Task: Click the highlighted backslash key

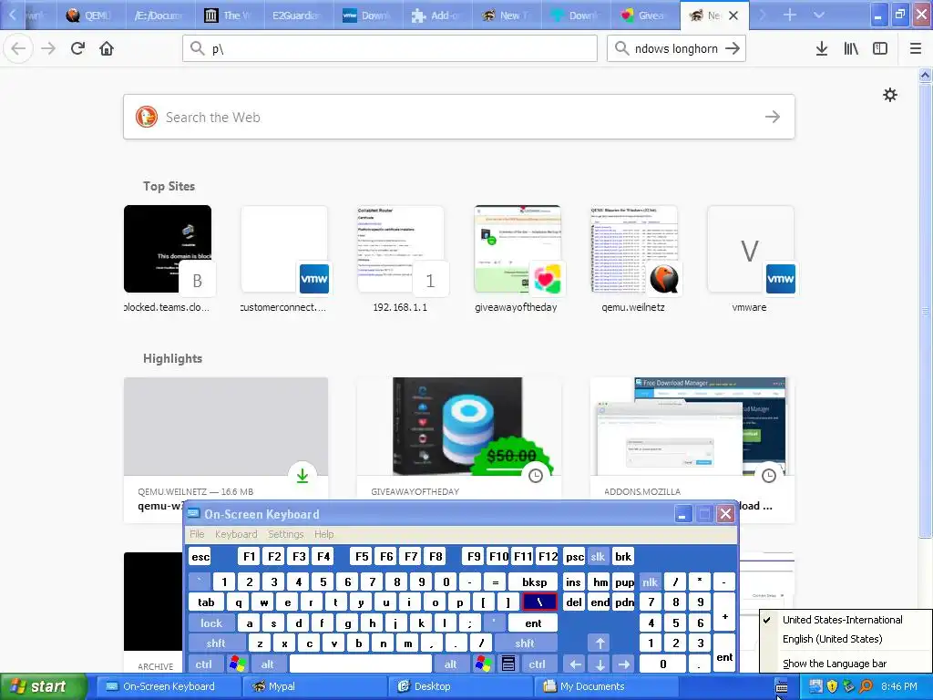Action: click(539, 602)
